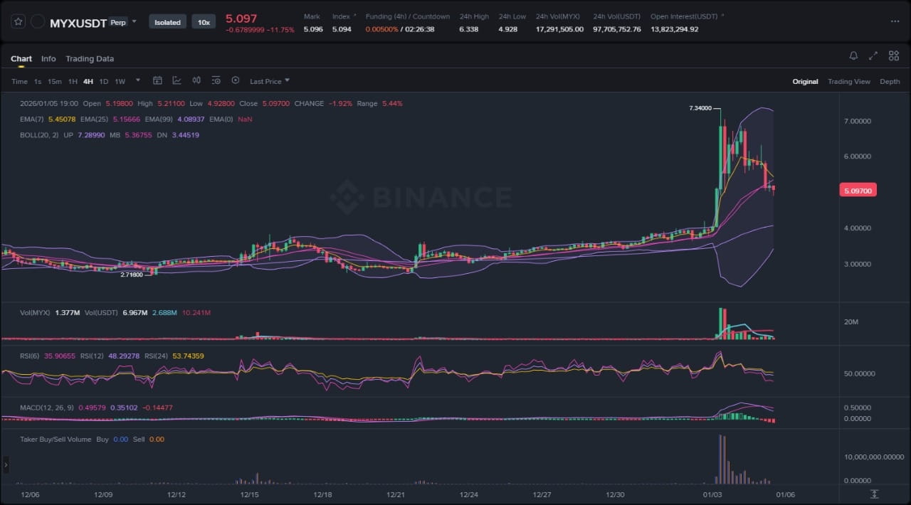Select the 1s interval
911x505 pixels.
coord(38,81)
